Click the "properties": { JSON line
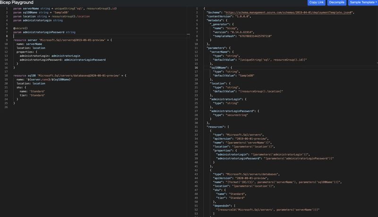Screen dimensions: 378x217 click(x=225, y=151)
